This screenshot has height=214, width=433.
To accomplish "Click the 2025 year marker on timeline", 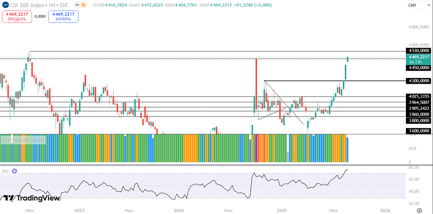I will pos(281,210).
